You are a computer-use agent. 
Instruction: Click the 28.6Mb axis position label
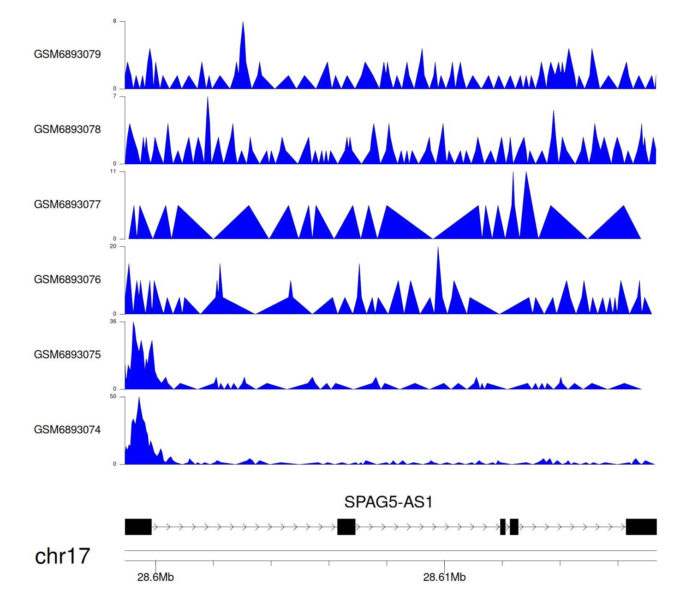(155, 577)
